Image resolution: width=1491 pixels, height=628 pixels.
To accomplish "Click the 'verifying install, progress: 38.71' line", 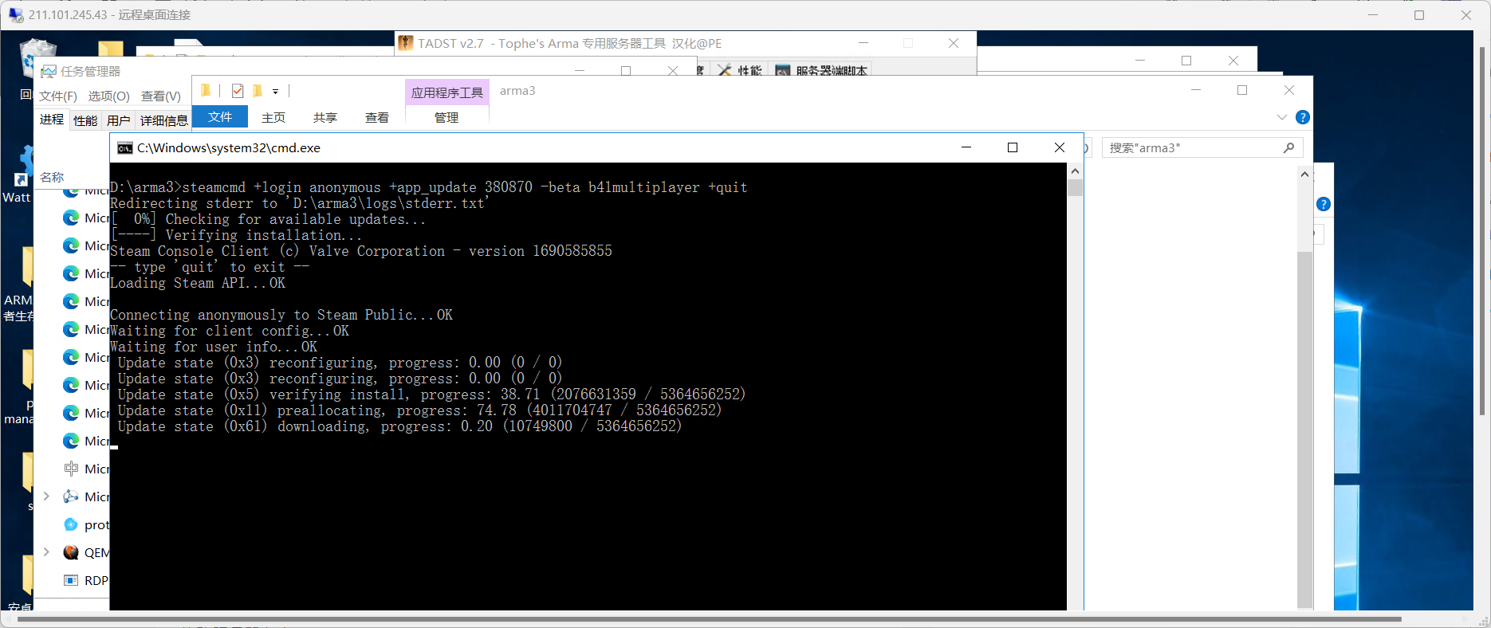I will [431, 394].
